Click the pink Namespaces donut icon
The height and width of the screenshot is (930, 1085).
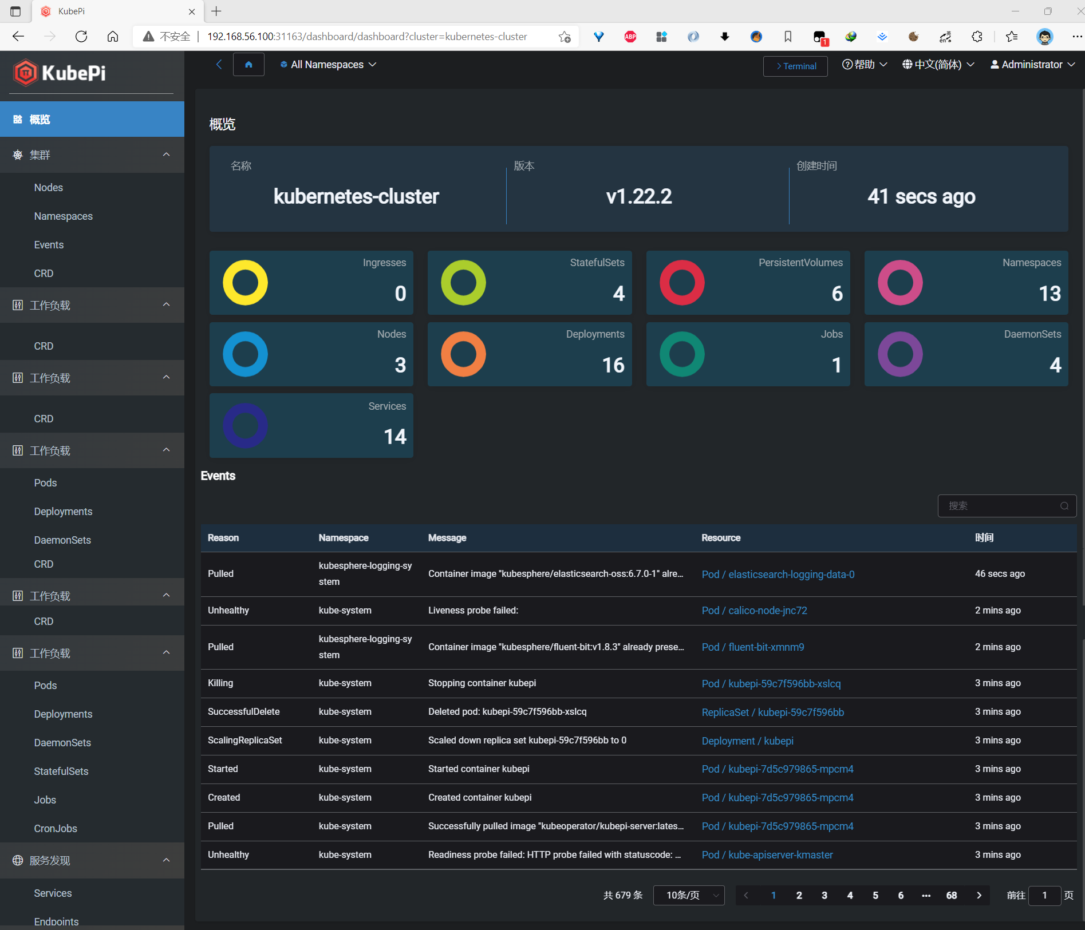click(900, 283)
